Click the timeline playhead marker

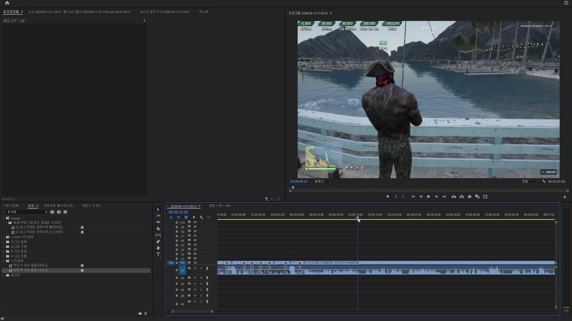coord(357,218)
